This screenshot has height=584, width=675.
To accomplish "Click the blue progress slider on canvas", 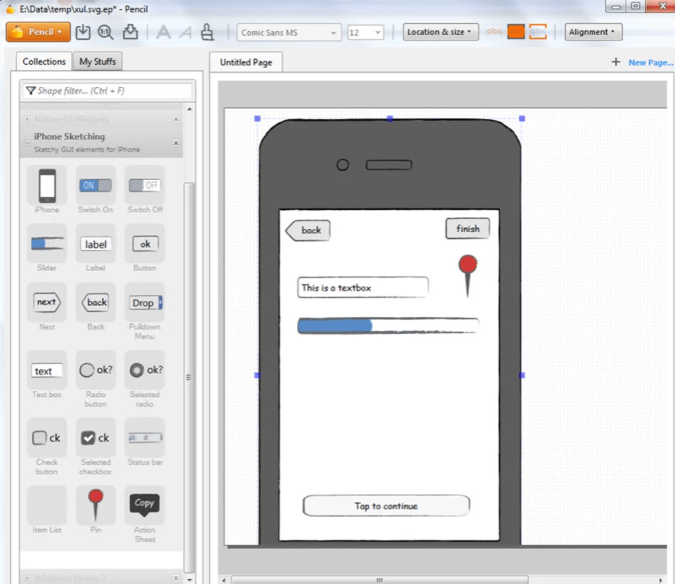I will [388, 325].
